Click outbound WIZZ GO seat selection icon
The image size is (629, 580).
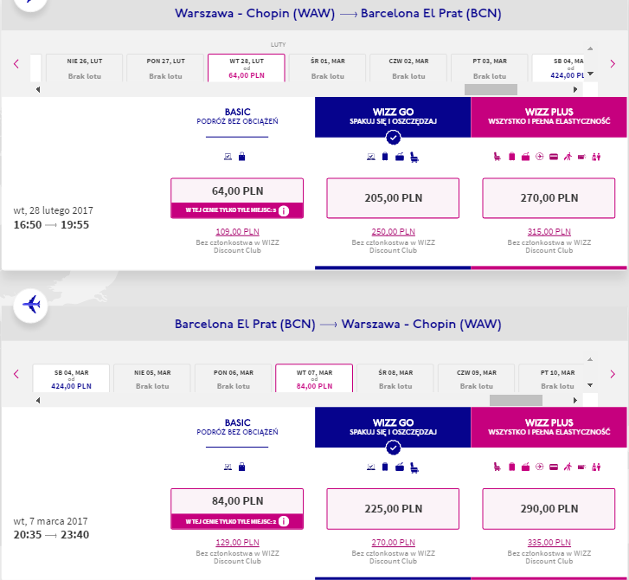pyautogui.click(x=414, y=158)
